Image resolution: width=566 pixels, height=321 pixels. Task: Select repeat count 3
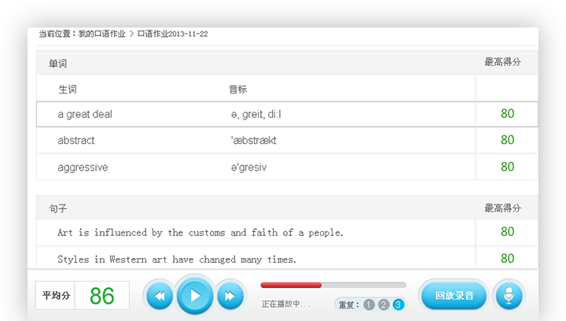coord(399,304)
